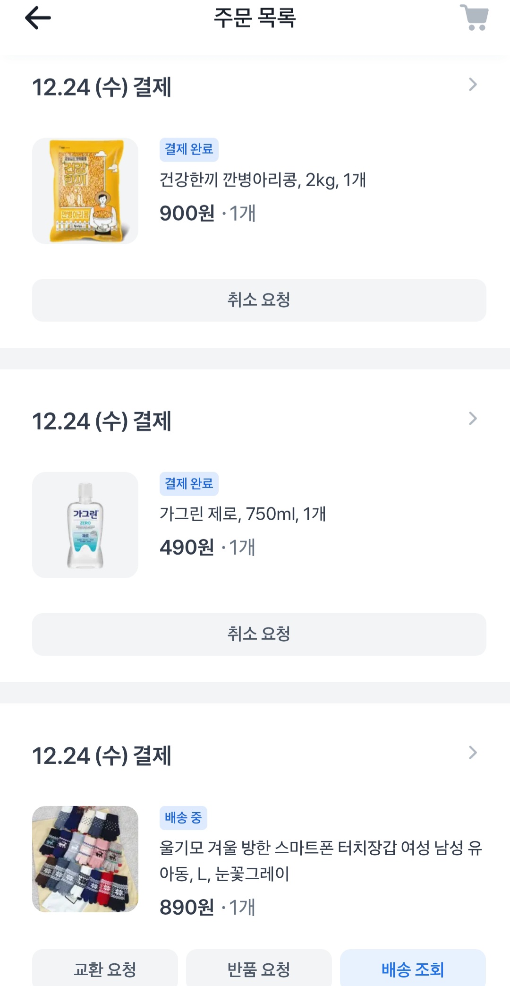Tap the 반품 요청 button
The image size is (510, 986).
pyautogui.click(x=259, y=969)
